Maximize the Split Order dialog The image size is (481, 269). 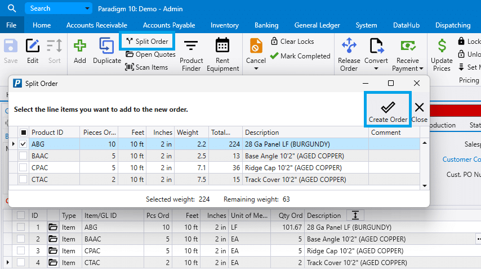(391, 83)
